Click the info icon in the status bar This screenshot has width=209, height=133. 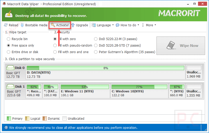pyautogui.click(x=6, y=128)
